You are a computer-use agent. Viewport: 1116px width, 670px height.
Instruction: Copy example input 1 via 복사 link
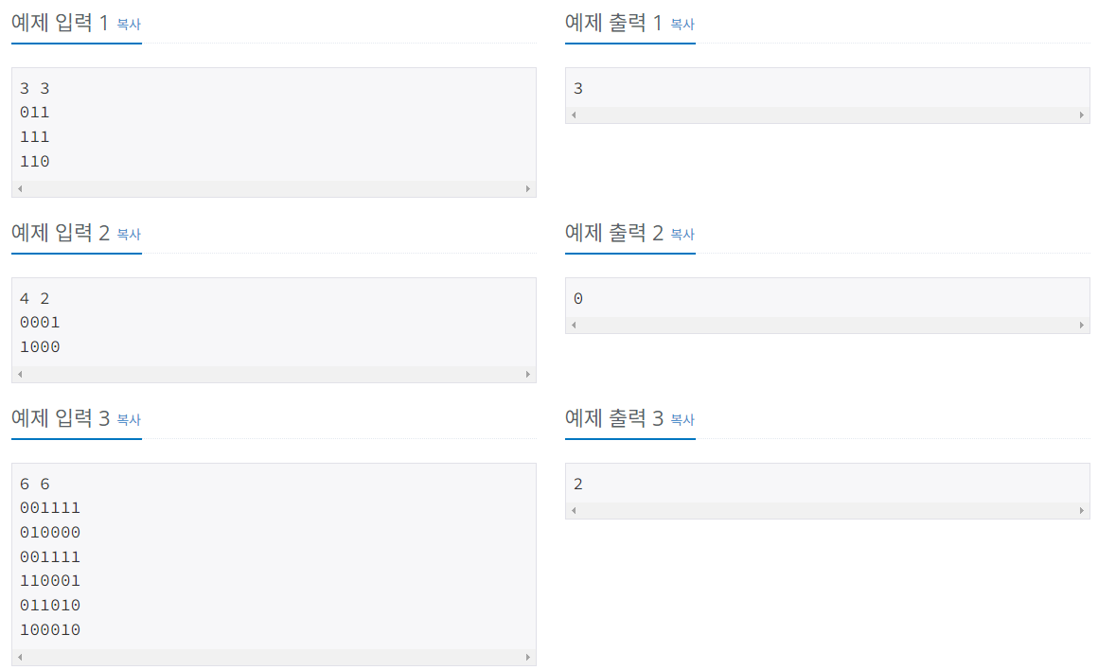pos(129,25)
